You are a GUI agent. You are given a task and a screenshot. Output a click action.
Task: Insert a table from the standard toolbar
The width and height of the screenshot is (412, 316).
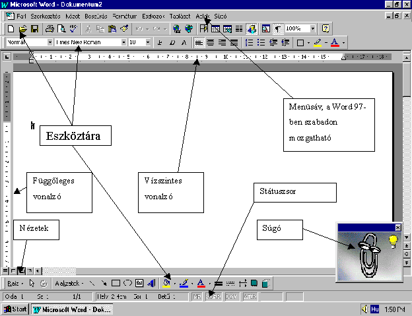pos(215,28)
